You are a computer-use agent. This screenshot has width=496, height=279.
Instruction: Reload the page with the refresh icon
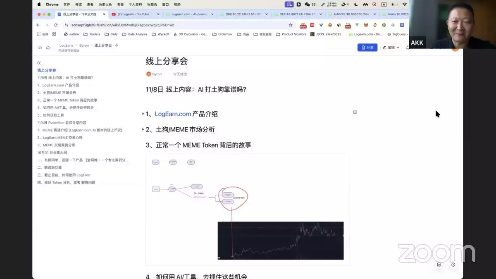[x=56, y=25]
